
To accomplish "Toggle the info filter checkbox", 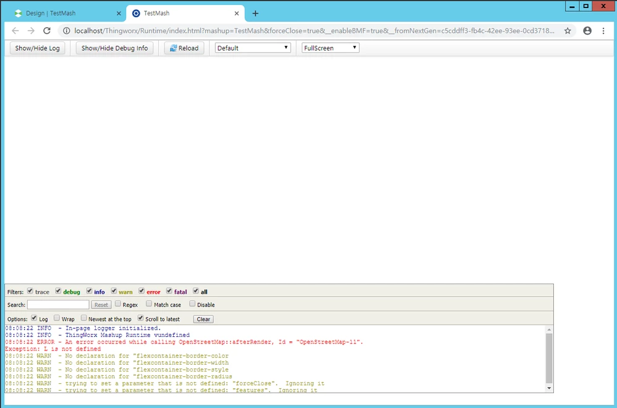I will point(89,291).
